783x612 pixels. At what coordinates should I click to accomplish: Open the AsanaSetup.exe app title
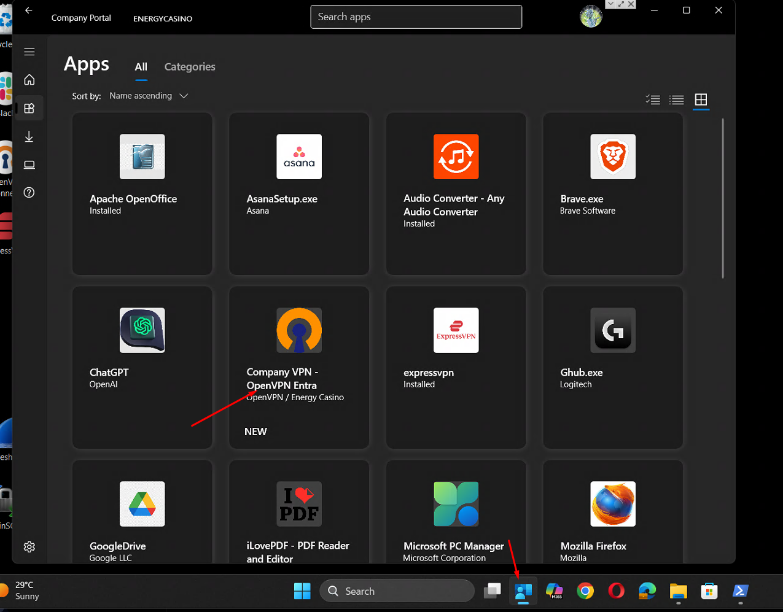(282, 199)
